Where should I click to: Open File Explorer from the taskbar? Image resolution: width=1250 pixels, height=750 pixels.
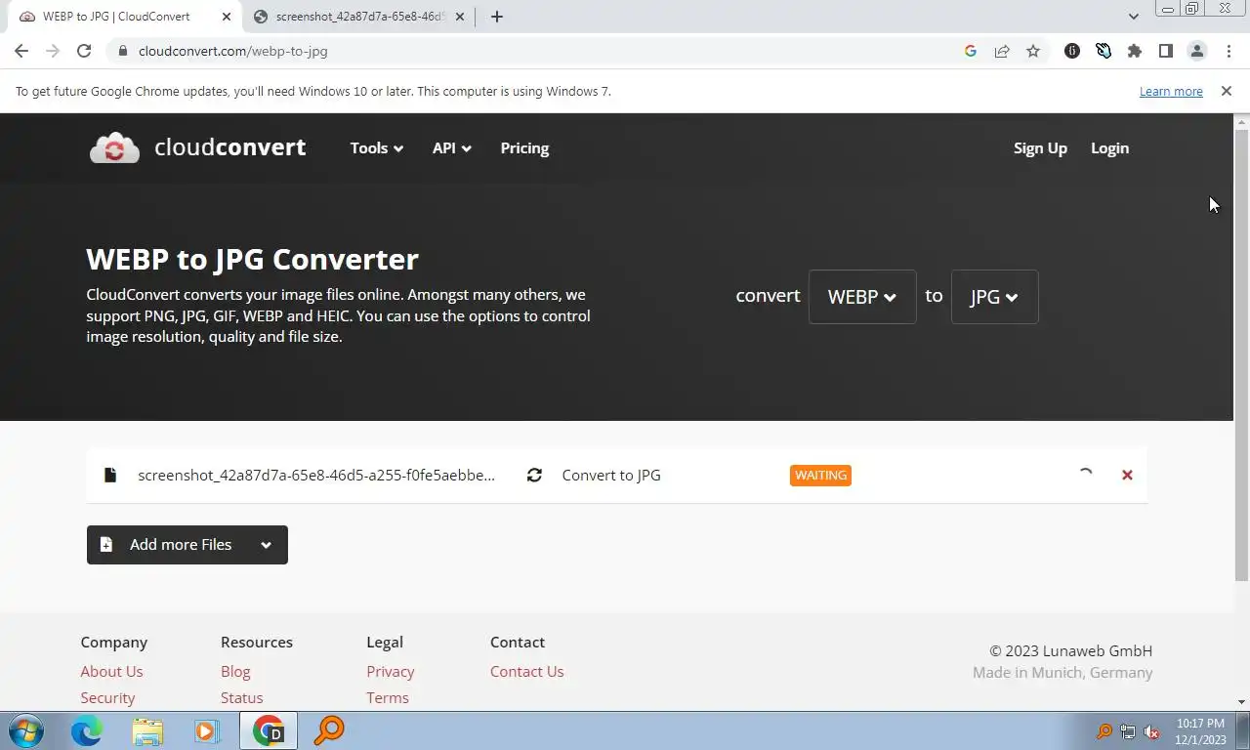point(147,730)
